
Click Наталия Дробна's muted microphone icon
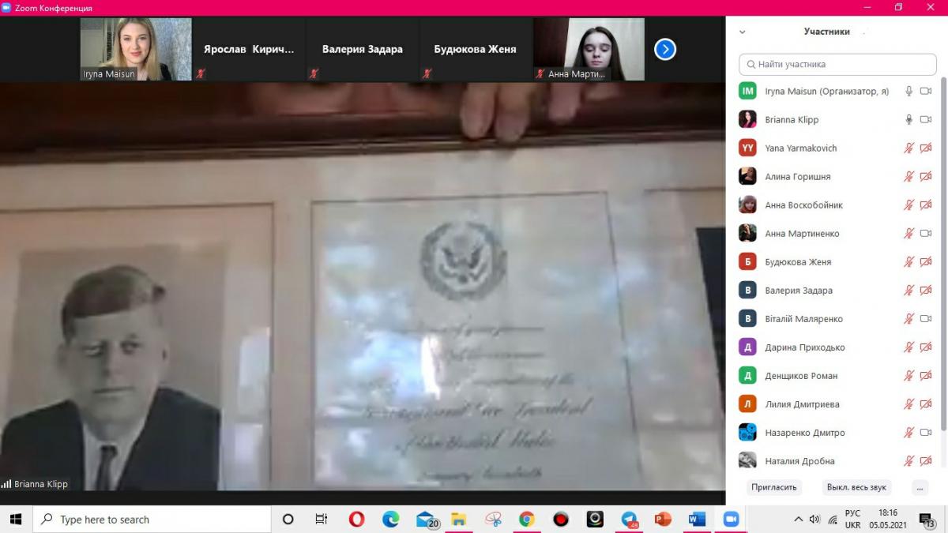pyautogui.click(x=909, y=461)
